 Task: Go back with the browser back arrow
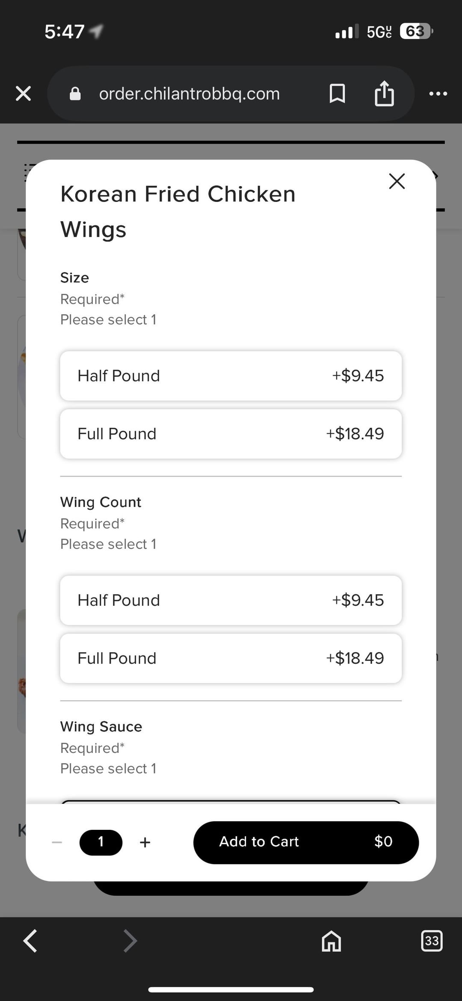pyautogui.click(x=30, y=941)
